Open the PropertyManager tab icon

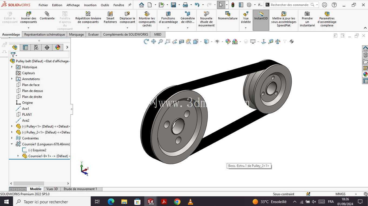[x=25, y=47]
